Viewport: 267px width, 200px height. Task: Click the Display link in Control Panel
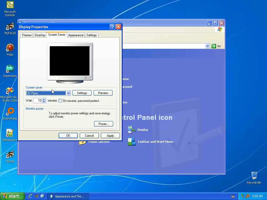tap(143, 130)
